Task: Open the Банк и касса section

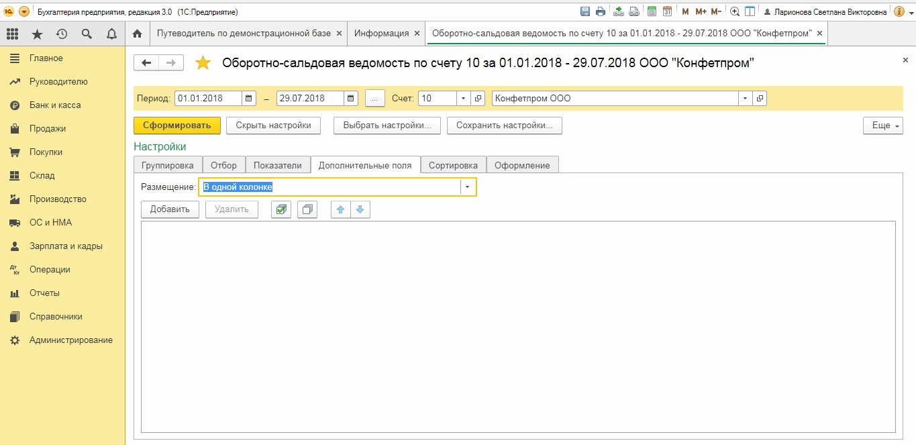Action: [x=62, y=105]
